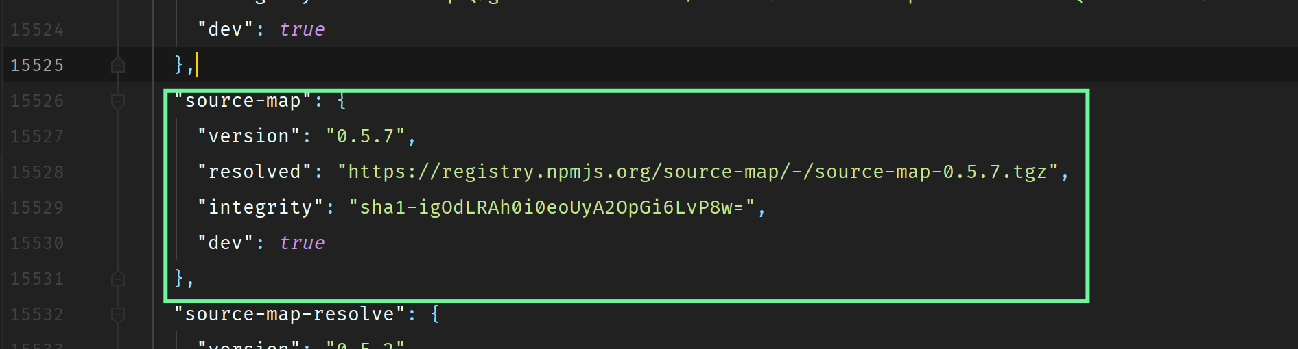Screen dimensions: 1298x349
Task: Click line number 15531 in gutter
Action: click(x=37, y=279)
